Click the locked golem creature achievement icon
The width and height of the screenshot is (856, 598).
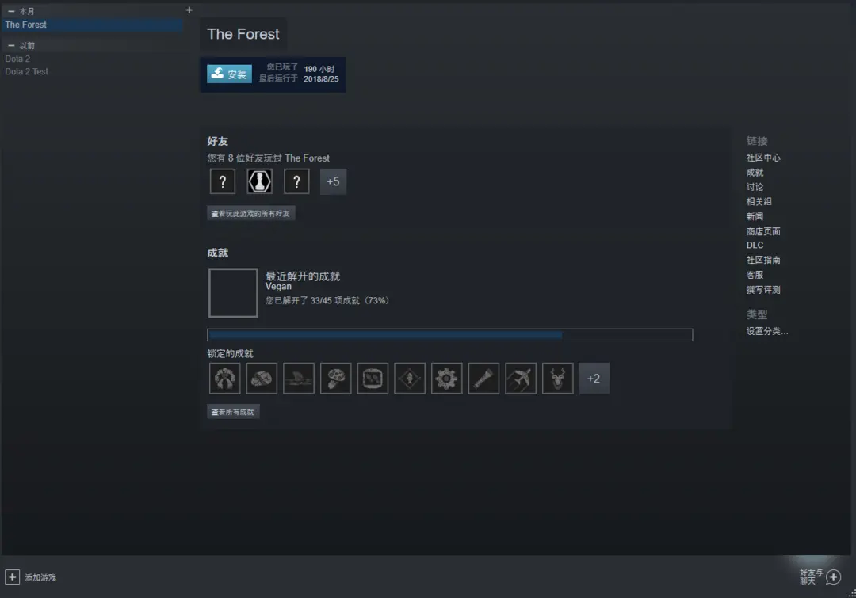(224, 378)
